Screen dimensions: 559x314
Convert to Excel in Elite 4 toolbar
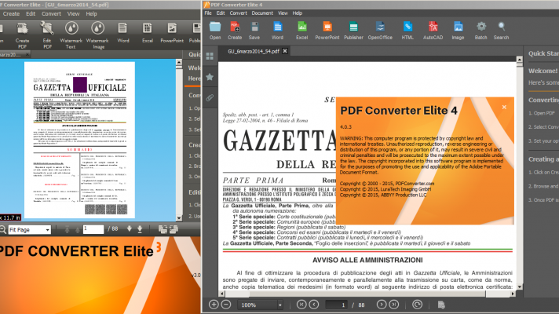[x=301, y=31]
